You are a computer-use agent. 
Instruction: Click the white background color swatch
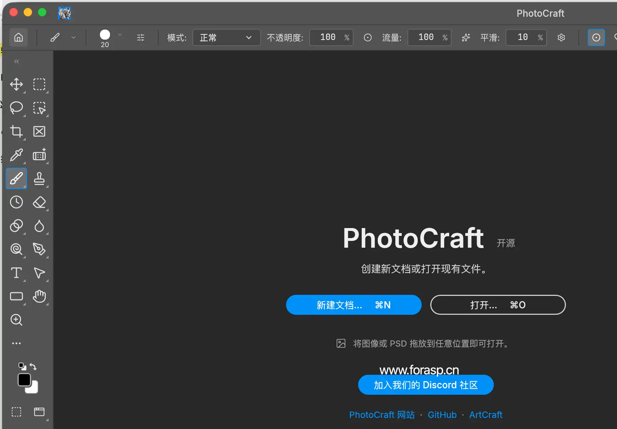click(x=34, y=389)
